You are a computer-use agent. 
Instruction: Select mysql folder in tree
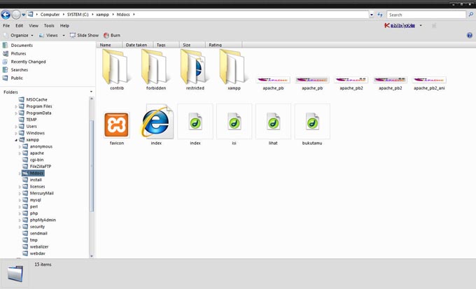tap(32, 199)
